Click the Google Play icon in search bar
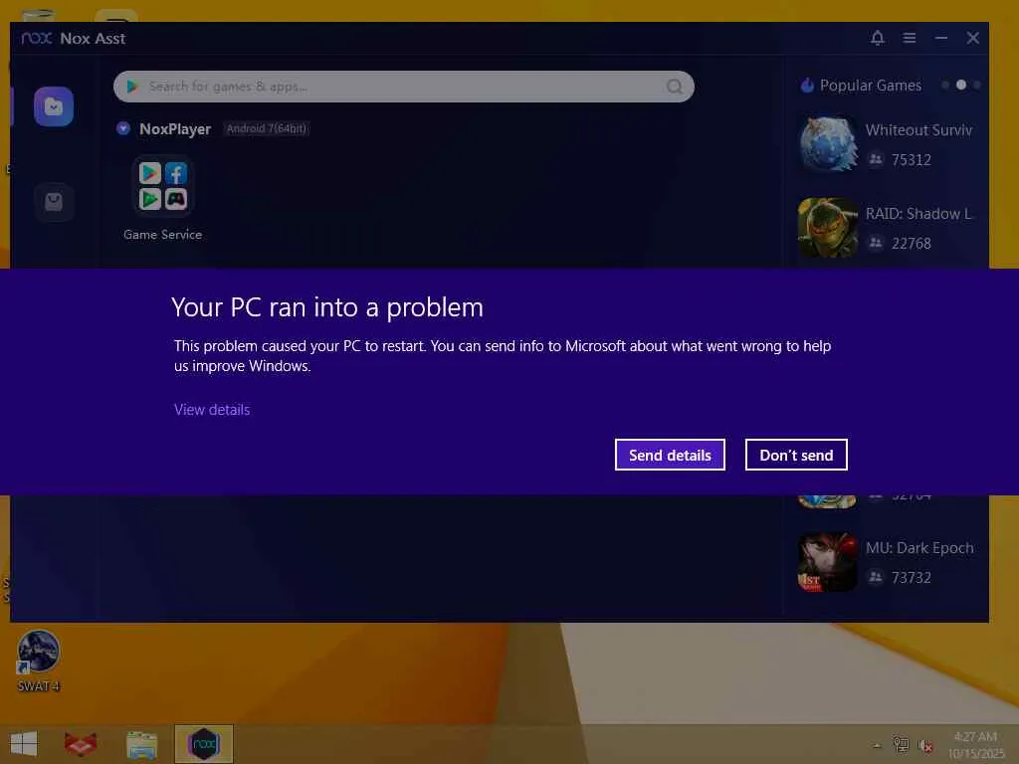The height and width of the screenshot is (764, 1019). (132, 87)
